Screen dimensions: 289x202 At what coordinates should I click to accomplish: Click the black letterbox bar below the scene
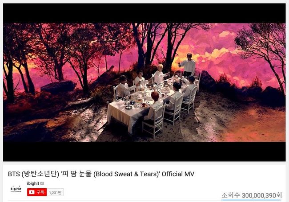tap(144, 151)
